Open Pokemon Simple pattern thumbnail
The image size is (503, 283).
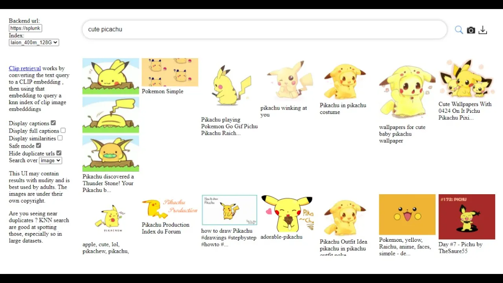(170, 72)
